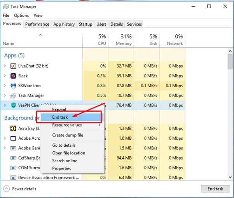This screenshot has width=234, height=198.
Task: Click the Device Association Framework icon
Action: pos(13,178)
